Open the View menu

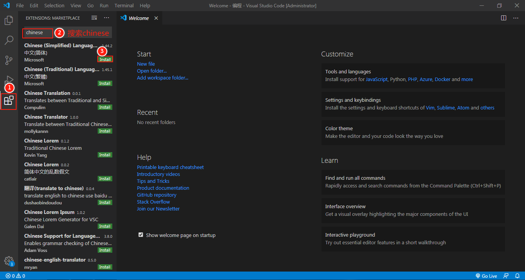pyautogui.click(x=76, y=5)
